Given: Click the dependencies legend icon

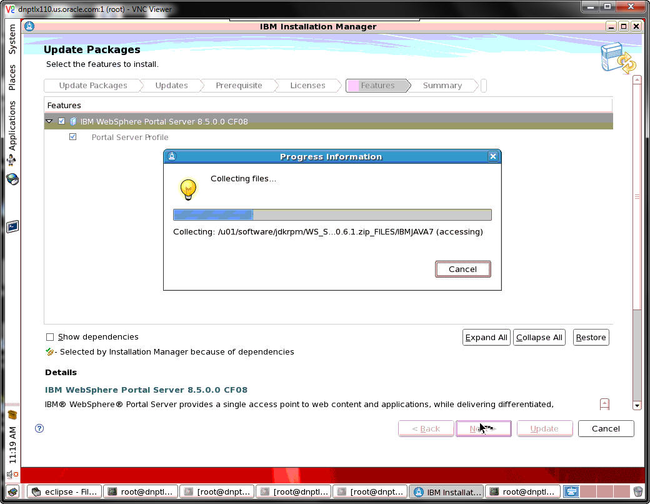Looking at the screenshot, I should [x=49, y=352].
